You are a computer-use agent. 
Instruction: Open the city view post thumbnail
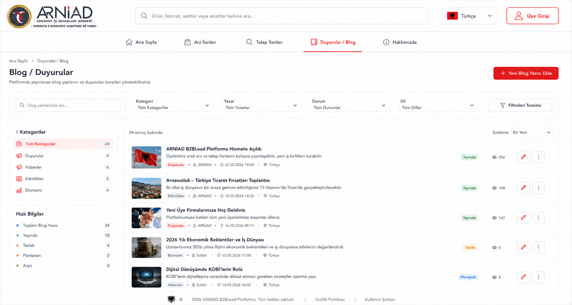[146, 188]
